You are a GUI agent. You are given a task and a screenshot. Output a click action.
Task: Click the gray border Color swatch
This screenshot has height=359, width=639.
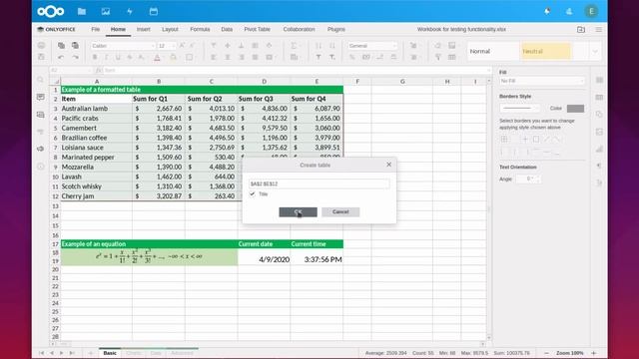(x=575, y=109)
